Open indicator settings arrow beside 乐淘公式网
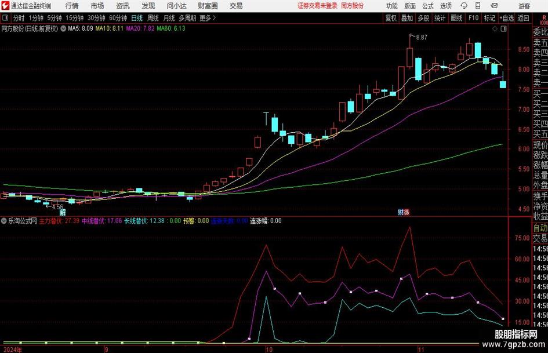The width and height of the screenshot is (548, 353). point(4,221)
